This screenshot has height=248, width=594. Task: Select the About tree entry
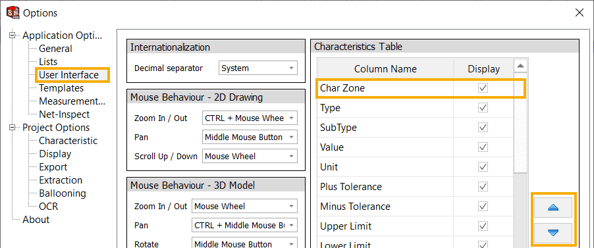[x=36, y=220]
